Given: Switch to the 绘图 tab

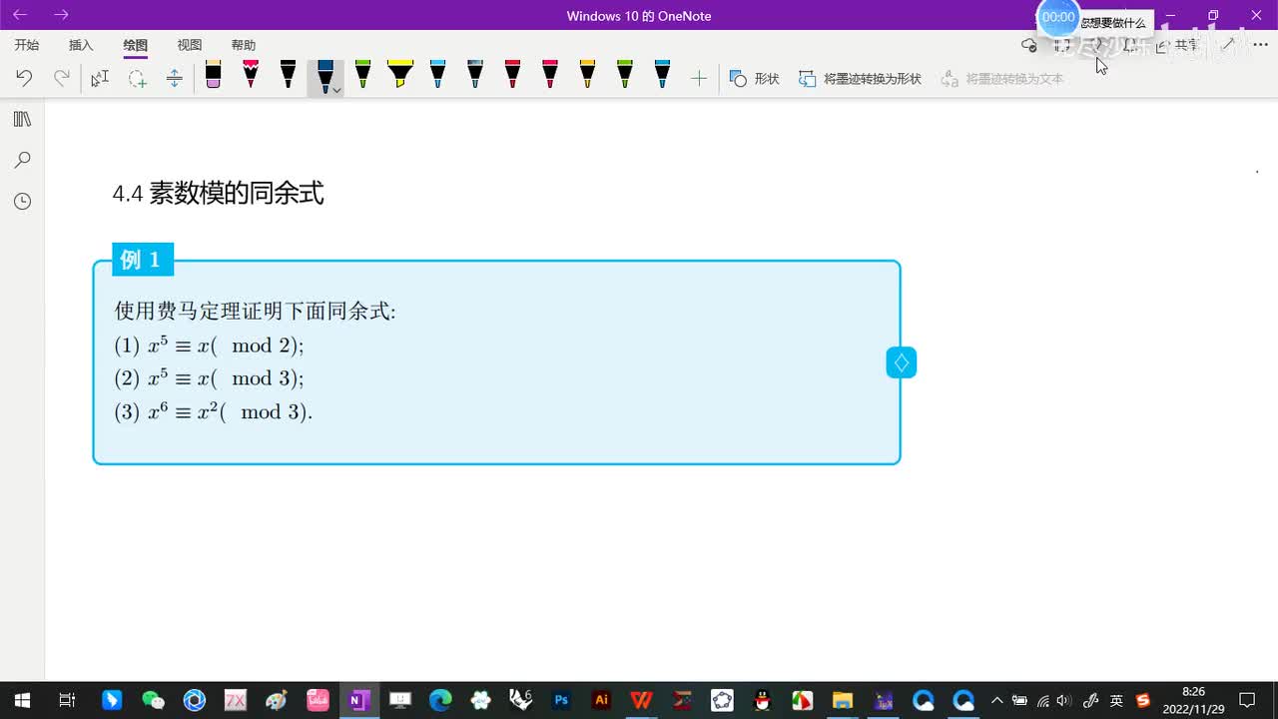Looking at the screenshot, I should pyautogui.click(x=135, y=45).
